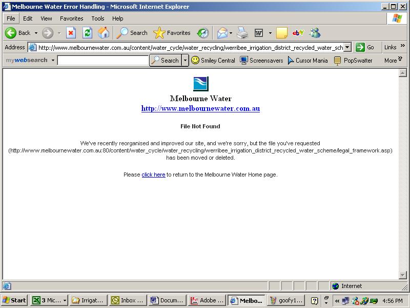Click the Print icon
The height and width of the screenshot is (308, 410).
pos(242,33)
